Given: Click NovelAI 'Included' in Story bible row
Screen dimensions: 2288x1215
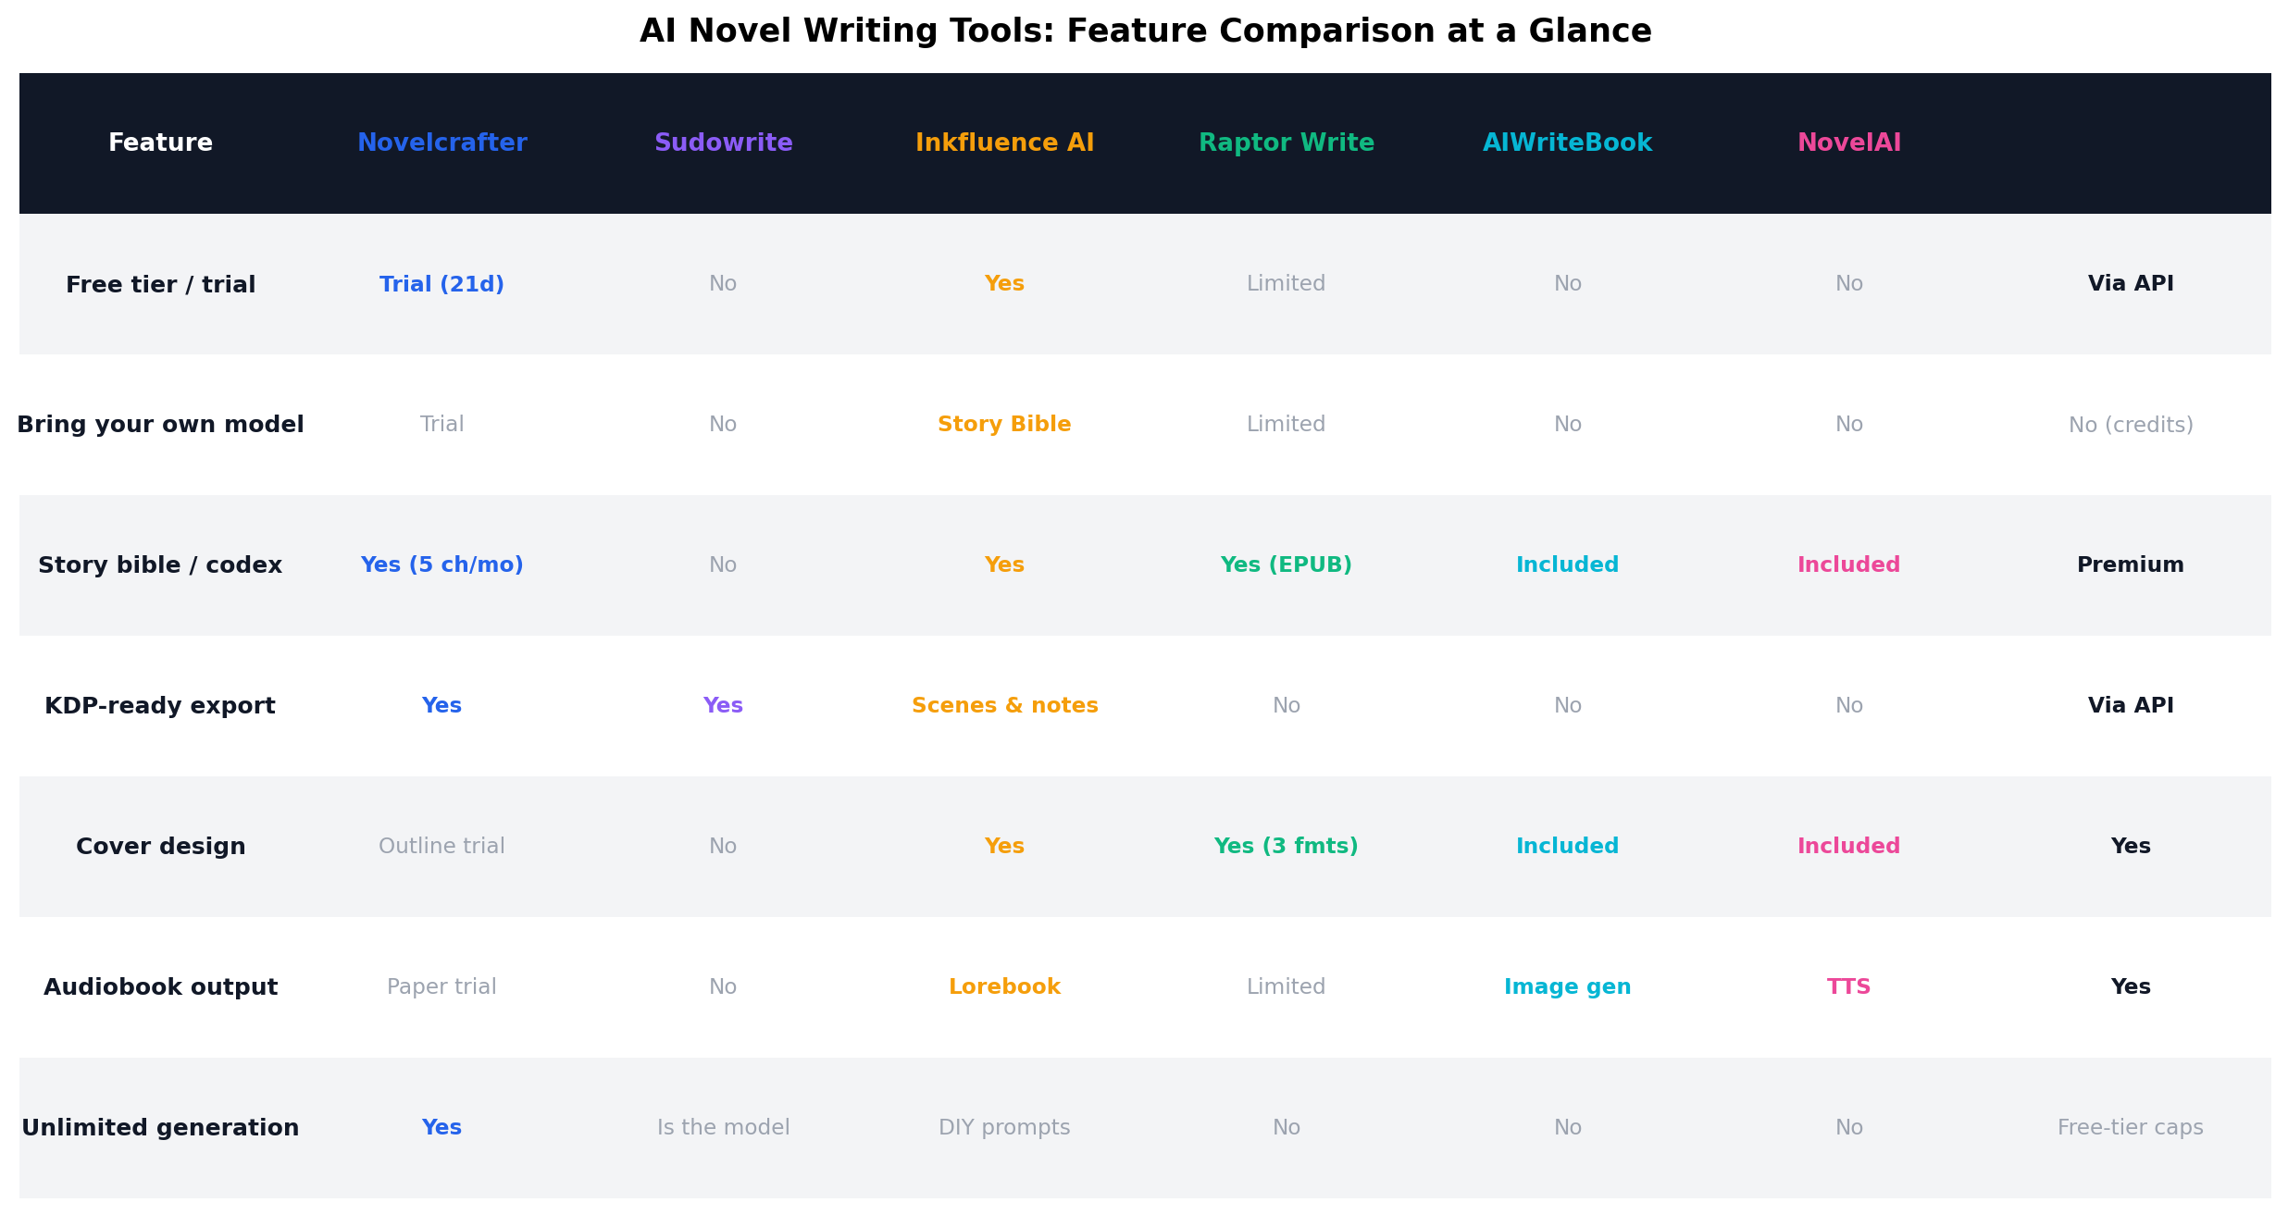Looking at the screenshot, I should pyautogui.click(x=1849, y=565).
